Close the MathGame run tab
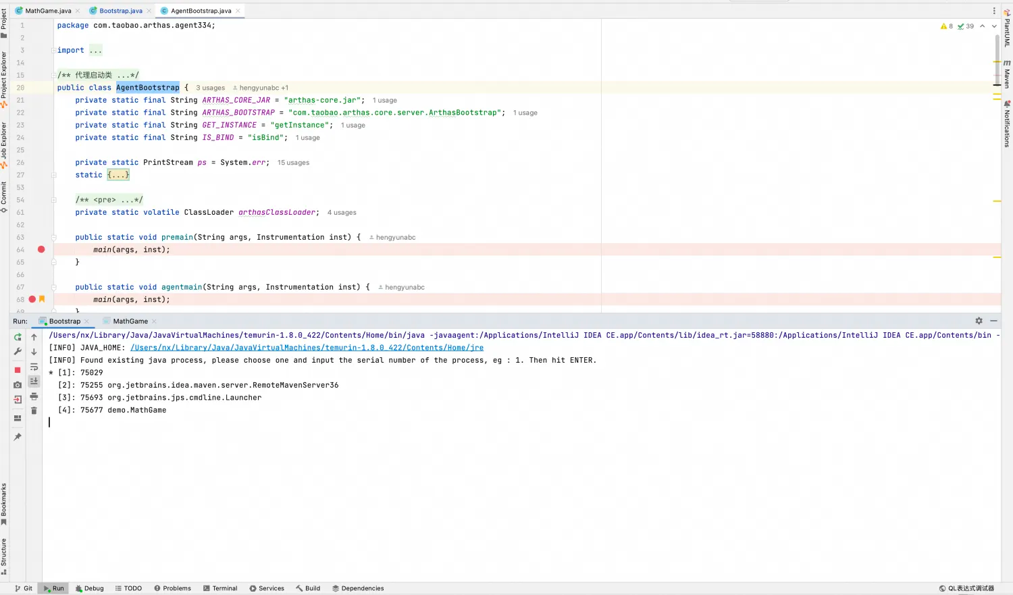Image resolution: width=1013 pixels, height=595 pixels. (154, 321)
